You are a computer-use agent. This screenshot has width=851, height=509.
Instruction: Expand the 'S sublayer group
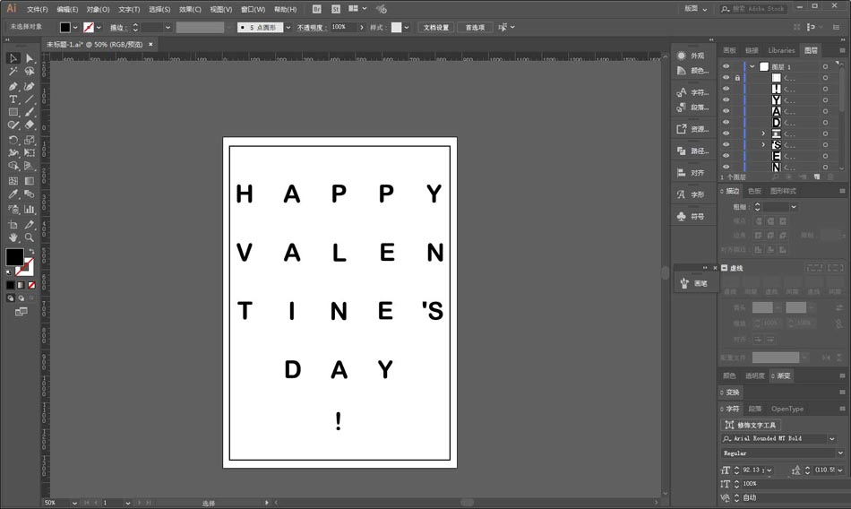(x=763, y=144)
